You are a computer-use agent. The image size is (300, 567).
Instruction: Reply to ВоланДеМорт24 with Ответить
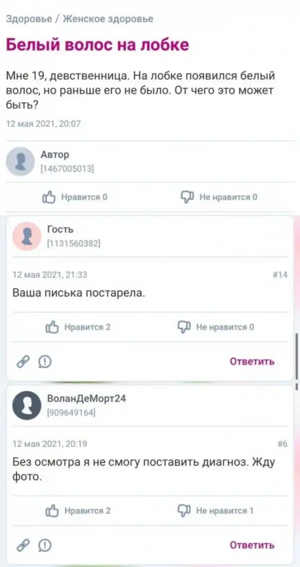coord(252,544)
